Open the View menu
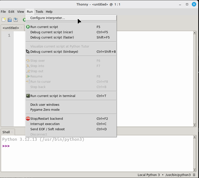Viewport: 199px width, 178px height. (21, 11)
